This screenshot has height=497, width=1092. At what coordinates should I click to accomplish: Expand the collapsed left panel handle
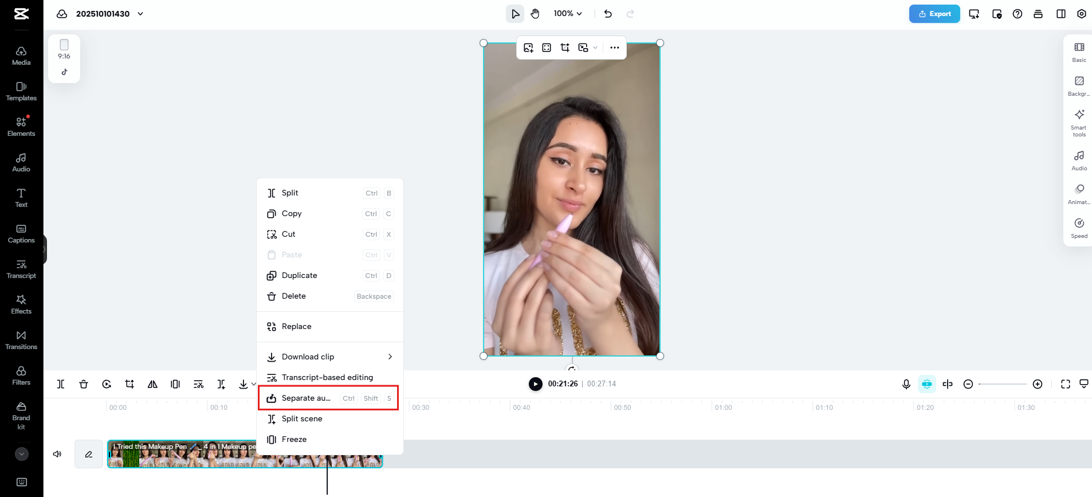click(x=45, y=249)
